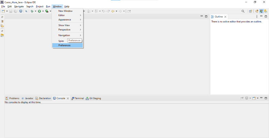Open the Previous Annotation dropdown arrow
Image resolution: width=269 pixels, height=138 pixels.
pos(100,11)
